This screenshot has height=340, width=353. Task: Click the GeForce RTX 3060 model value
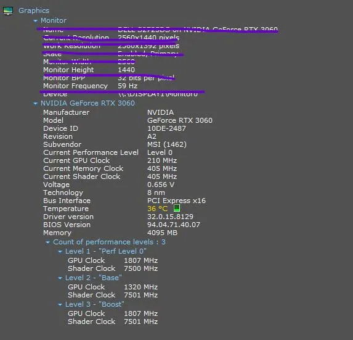click(180, 120)
